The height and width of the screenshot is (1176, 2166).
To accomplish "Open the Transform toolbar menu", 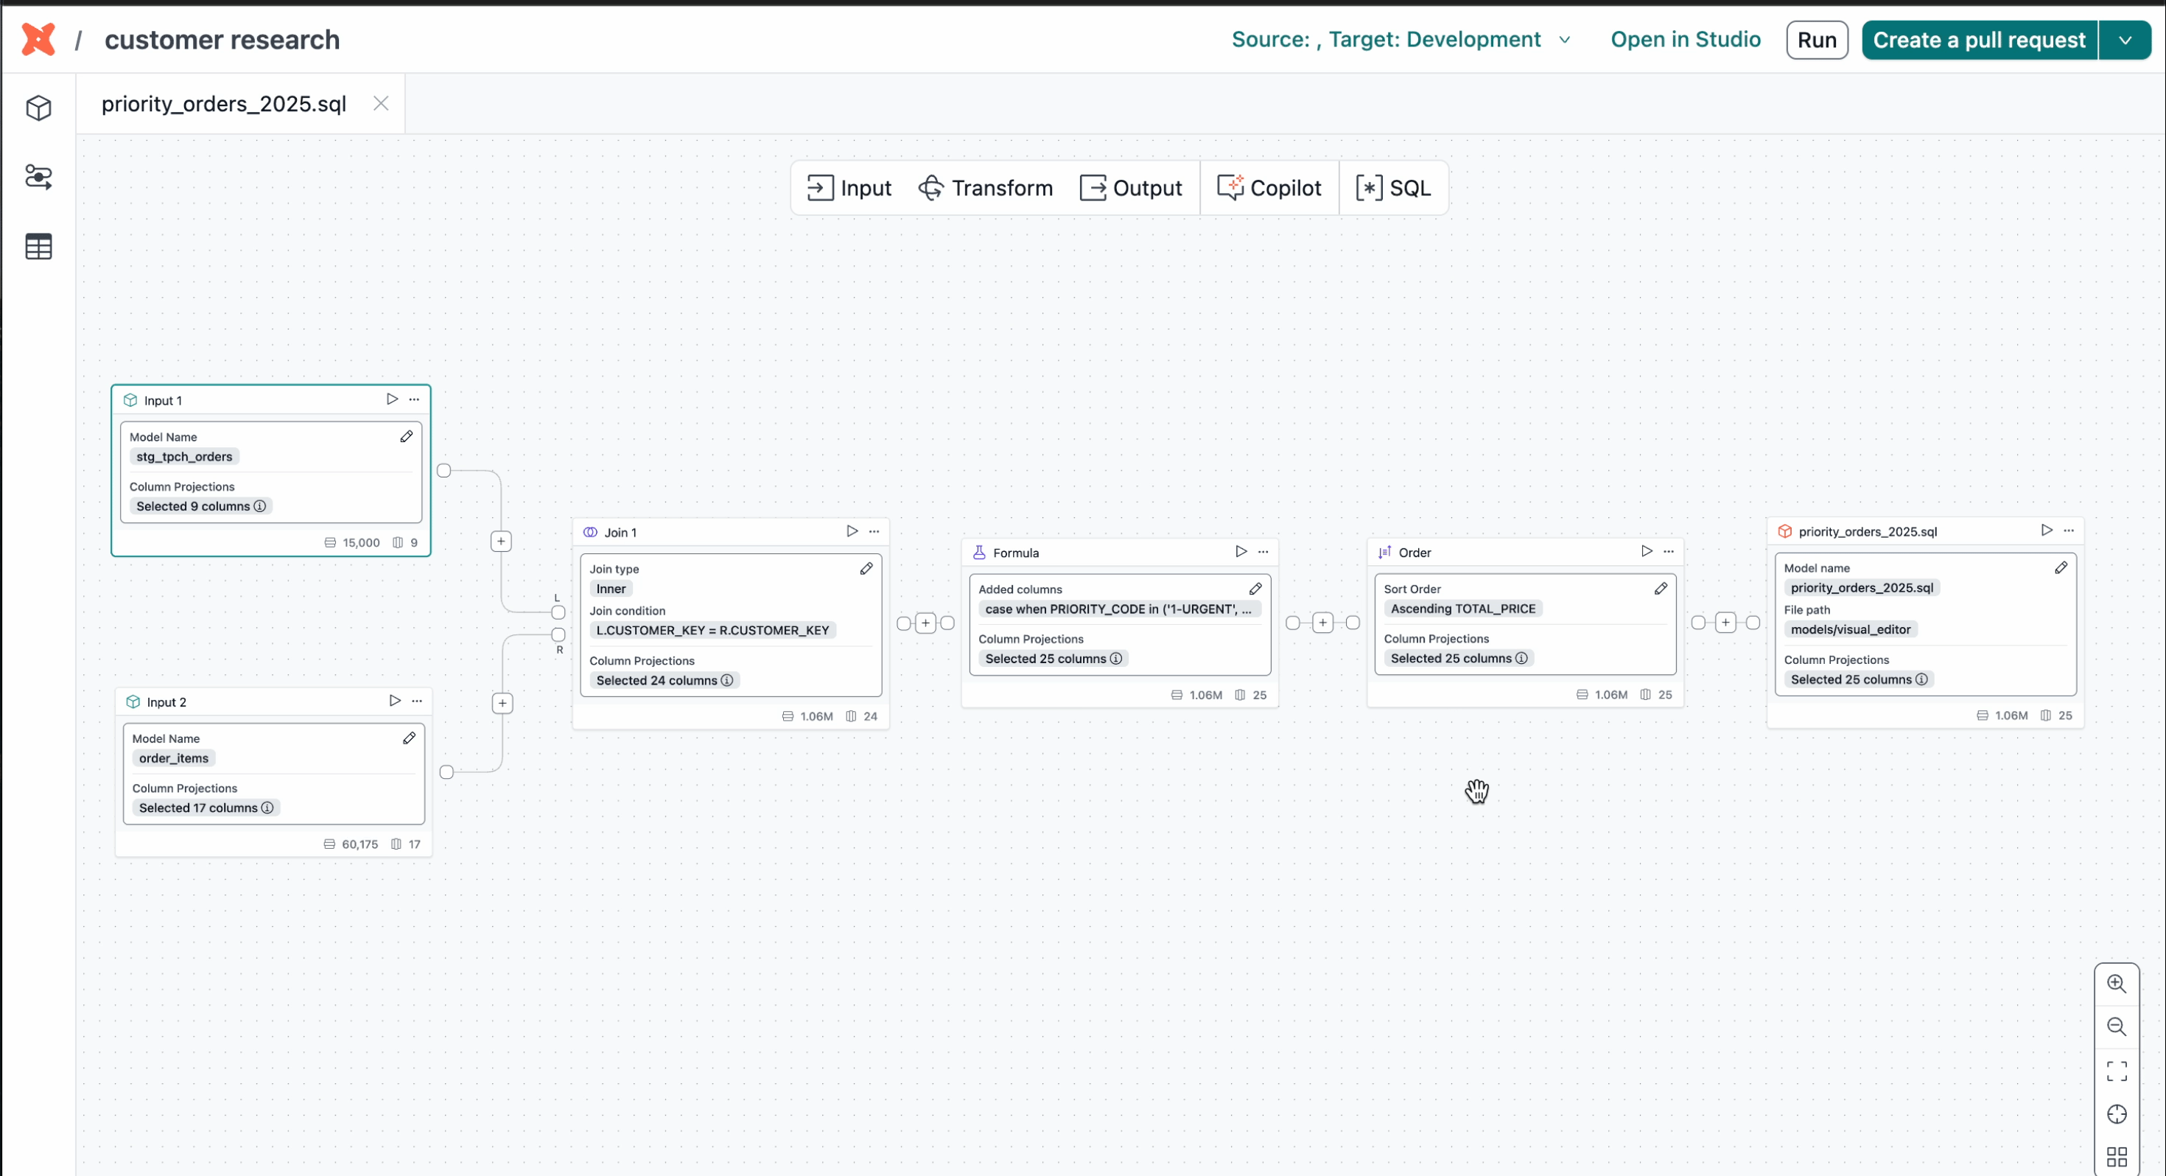I will (x=986, y=188).
